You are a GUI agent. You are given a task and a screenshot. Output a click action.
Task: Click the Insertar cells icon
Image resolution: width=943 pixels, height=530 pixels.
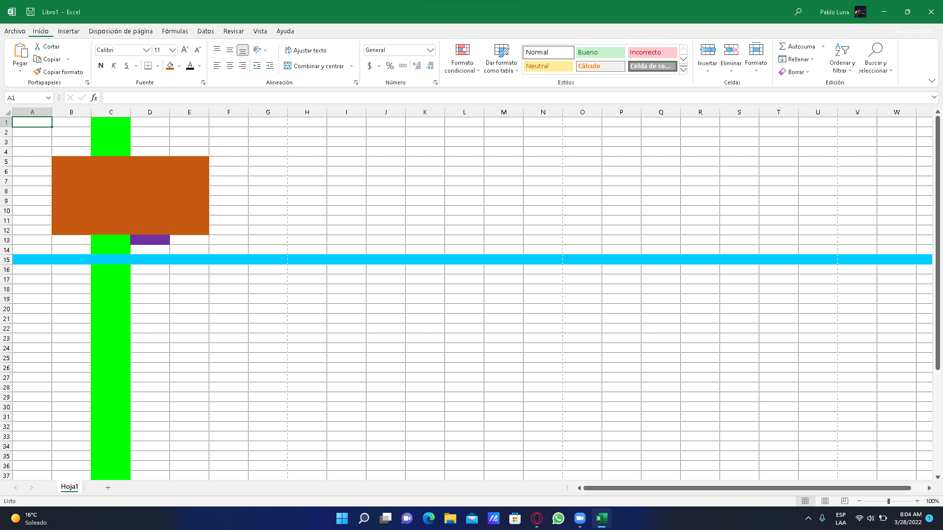[708, 50]
